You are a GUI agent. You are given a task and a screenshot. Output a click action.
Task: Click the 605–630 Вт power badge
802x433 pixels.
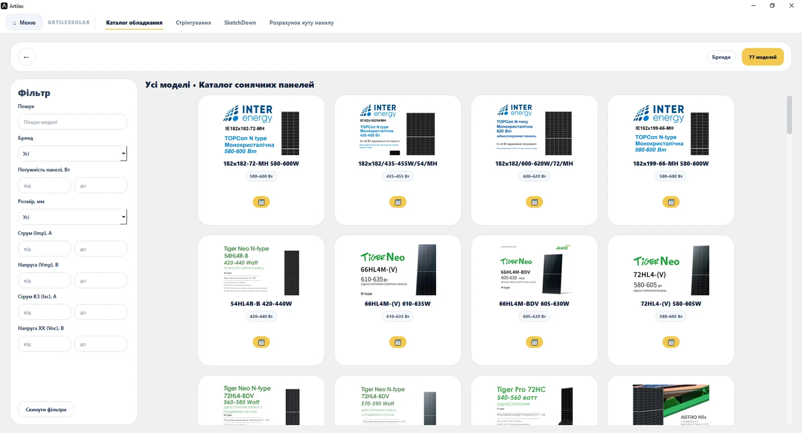pyautogui.click(x=534, y=316)
